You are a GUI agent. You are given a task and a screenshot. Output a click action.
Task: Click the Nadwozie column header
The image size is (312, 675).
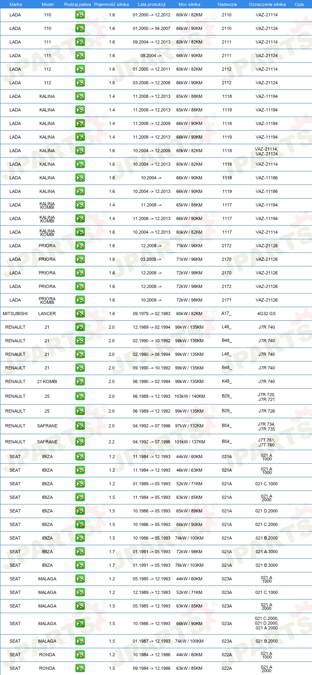[x=227, y=4]
